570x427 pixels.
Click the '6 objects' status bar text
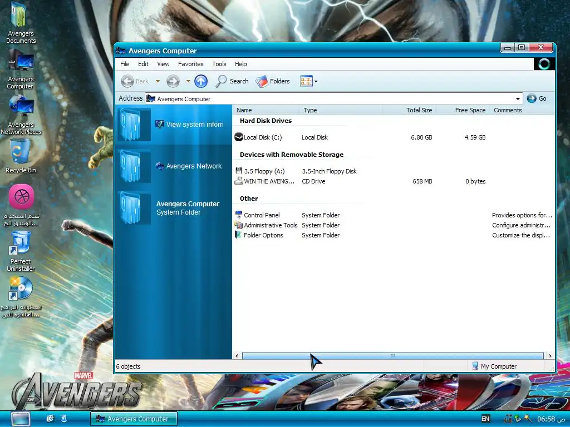pos(129,366)
